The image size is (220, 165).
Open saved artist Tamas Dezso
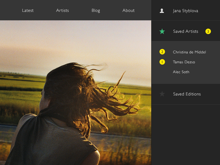pyautogui.click(x=184, y=62)
